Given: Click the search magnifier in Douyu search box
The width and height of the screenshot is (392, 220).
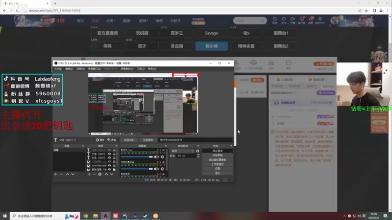Looking at the screenshot, I should coord(262,21).
